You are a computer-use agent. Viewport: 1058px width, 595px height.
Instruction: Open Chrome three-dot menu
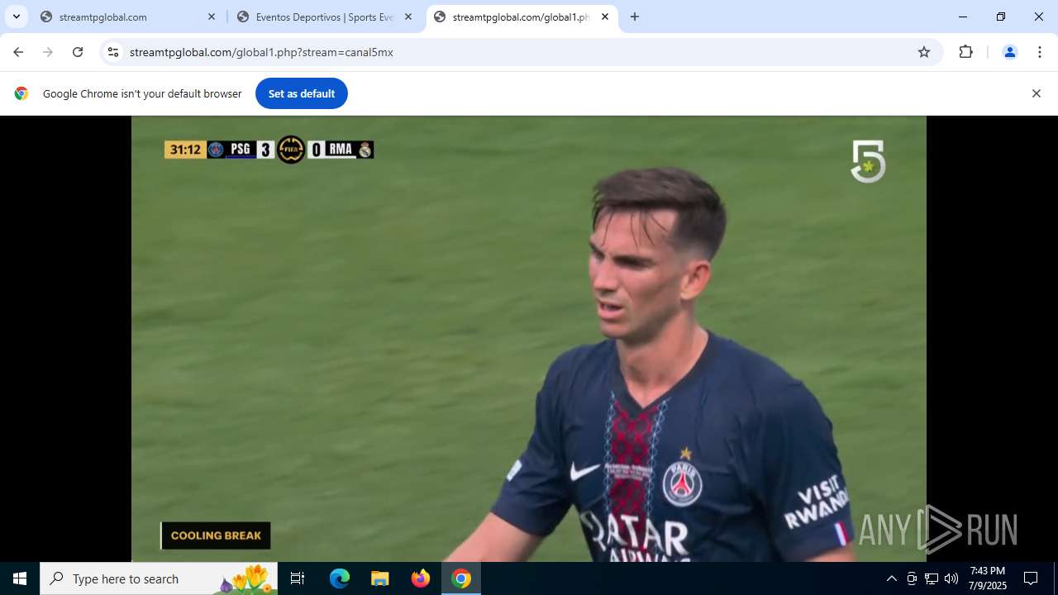(x=1039, y=52)
